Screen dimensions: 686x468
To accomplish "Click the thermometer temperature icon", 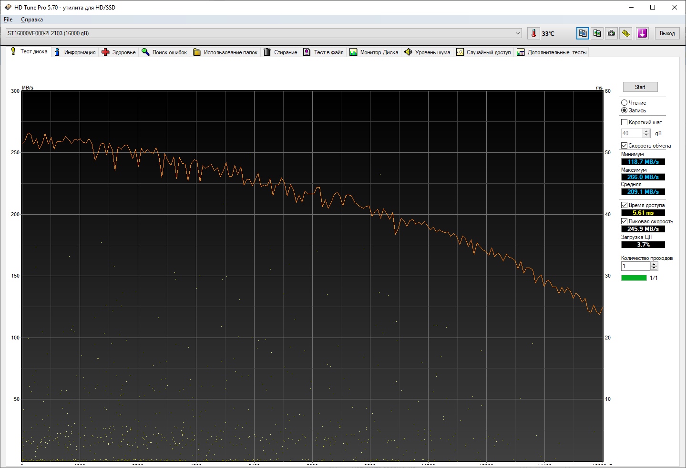I will click(x=533, y=33).
